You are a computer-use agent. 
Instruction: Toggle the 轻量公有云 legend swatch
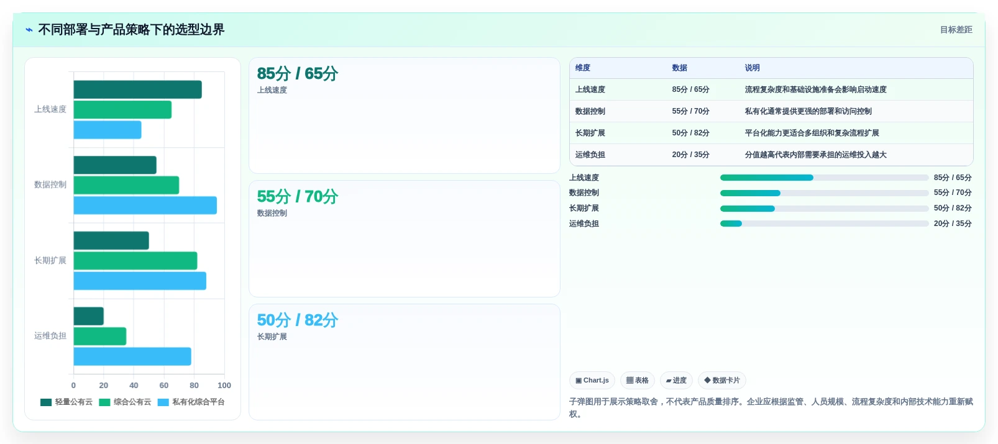[46, 402]
